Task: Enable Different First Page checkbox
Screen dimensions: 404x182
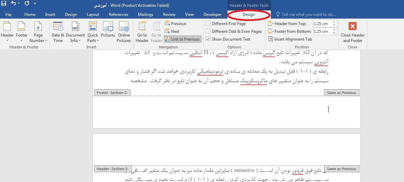Action: (208, 24)
